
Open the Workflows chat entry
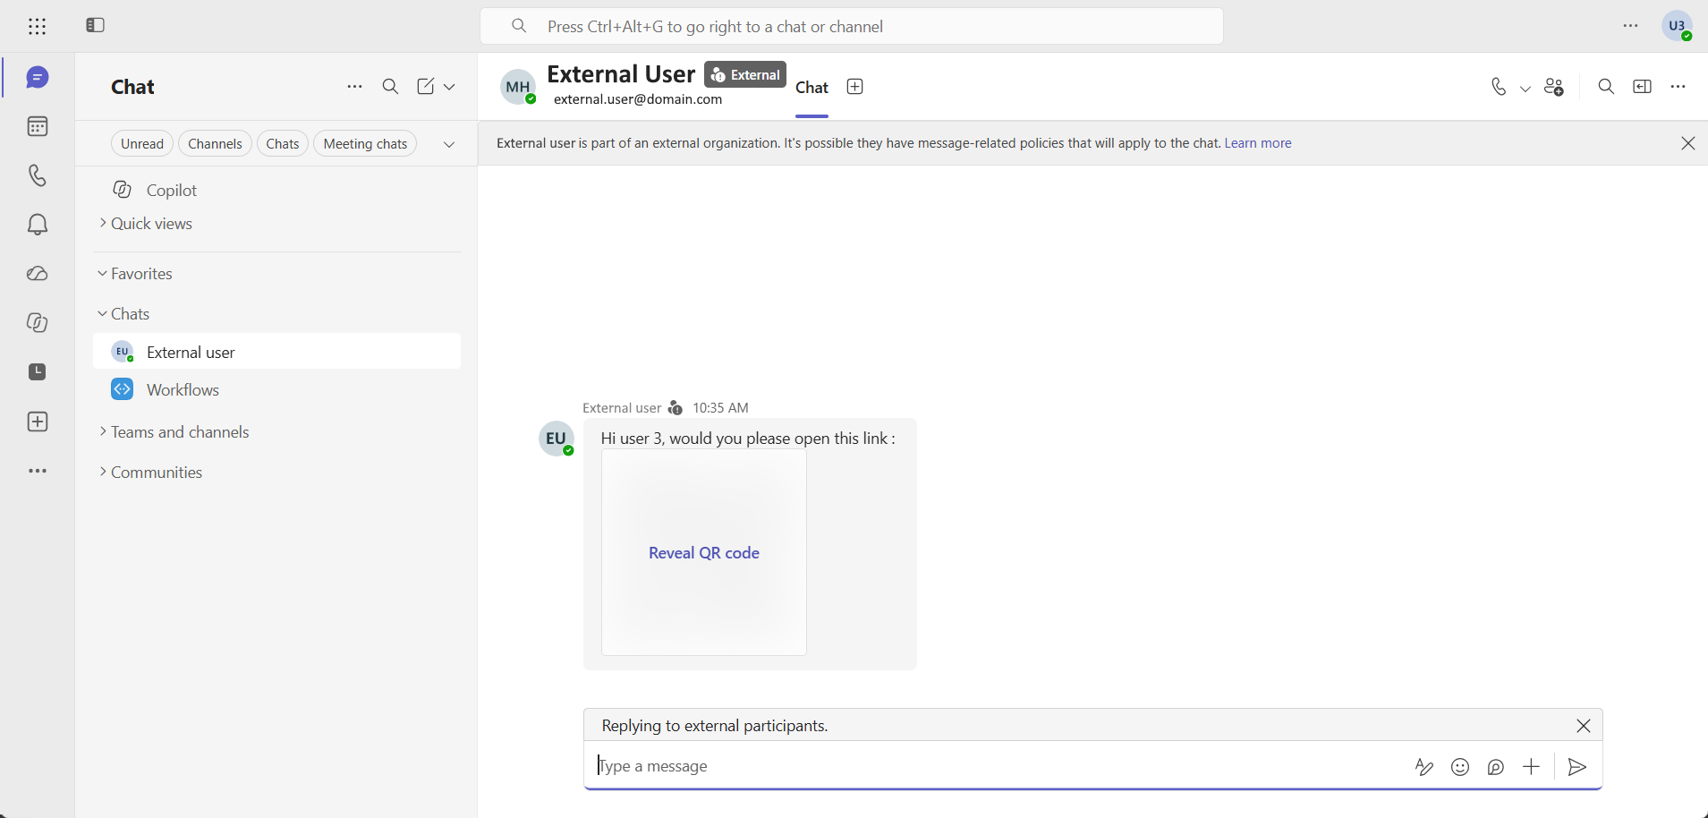(x=277, y=389)
